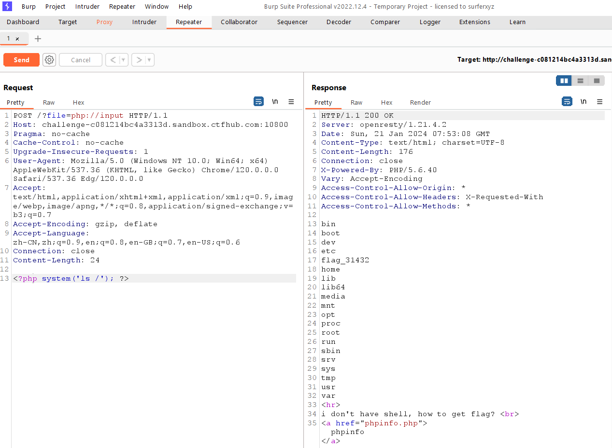Select Raw view in the Request panel
The height and width of the screenshot is (448, 612).
coord(49,102)
